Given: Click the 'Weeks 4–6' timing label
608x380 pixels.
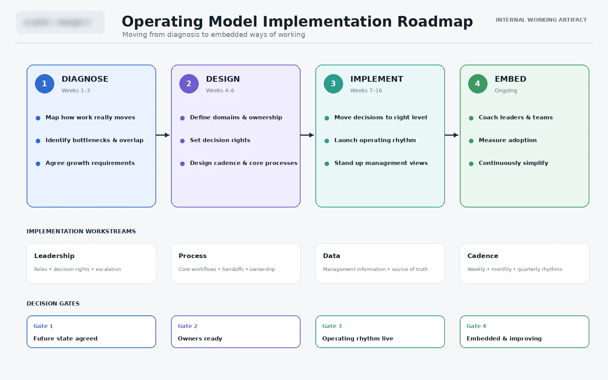Looking at the screenshot, I should (x=220, y=90).
